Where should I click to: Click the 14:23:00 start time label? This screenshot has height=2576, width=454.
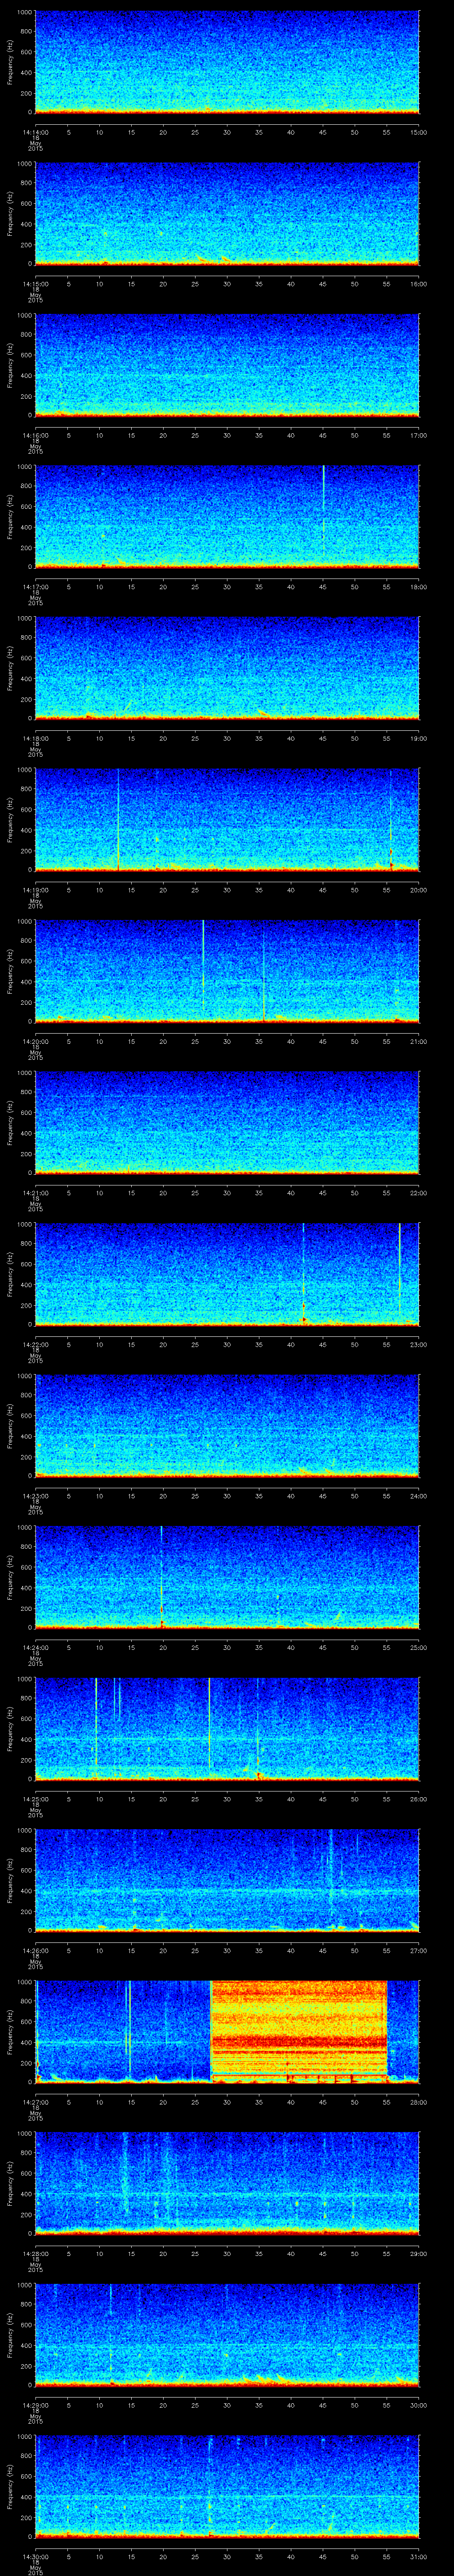coord(35,1496)
